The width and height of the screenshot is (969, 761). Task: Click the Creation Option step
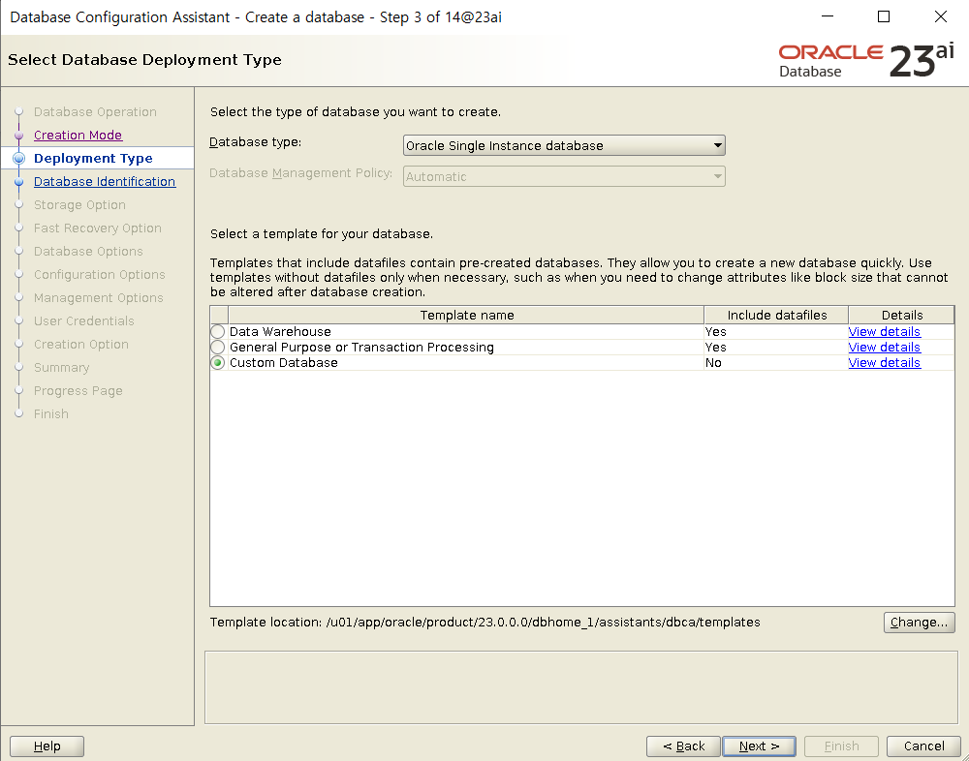tap(81, 344)
